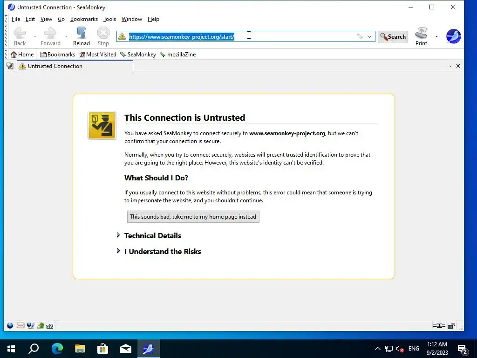This screenshot has width=477, height=358.
Task: Open the Bookmarks menu
Action: (84, 19)
